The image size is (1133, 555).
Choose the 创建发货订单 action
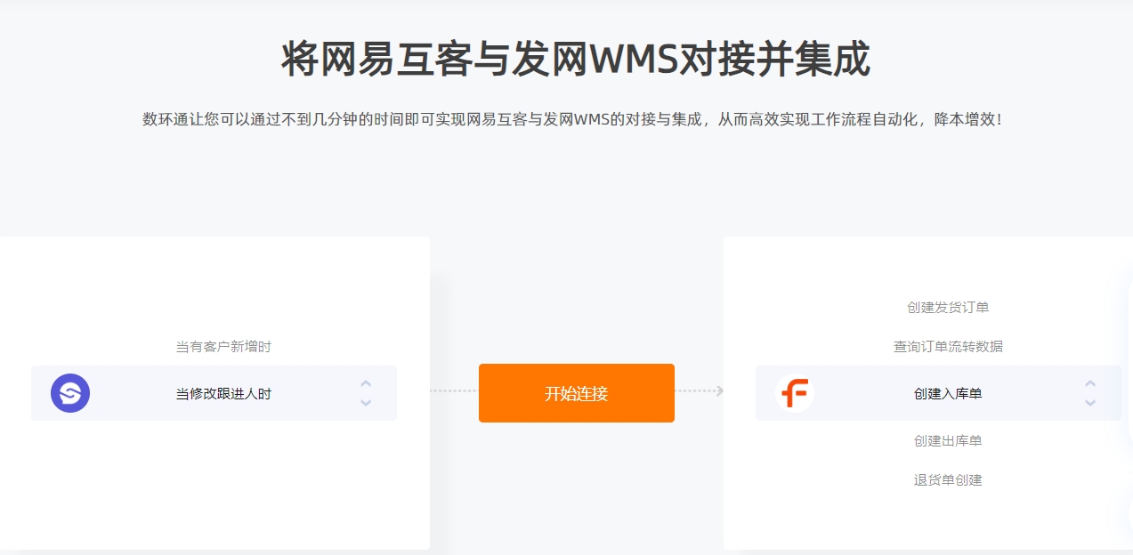coord(948,308)
